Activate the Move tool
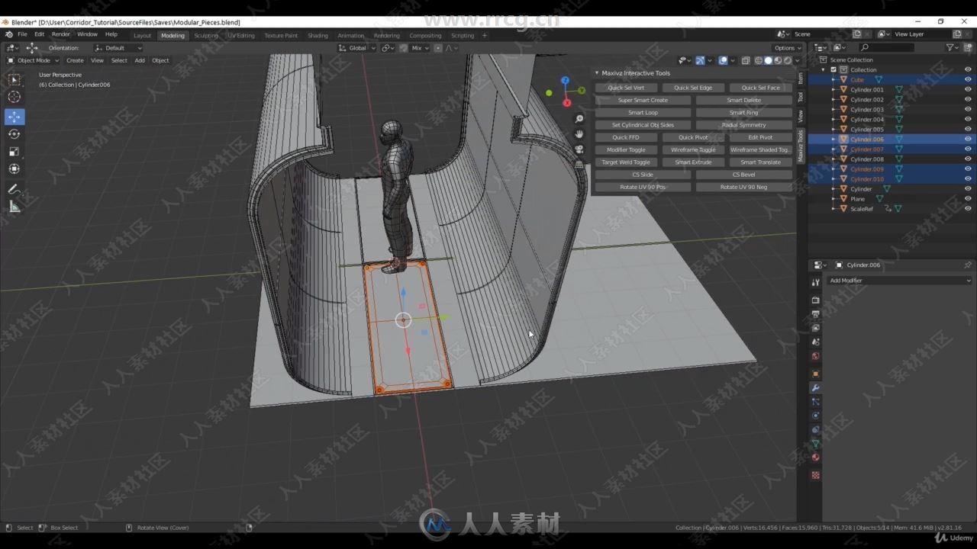 coord(14,117)
